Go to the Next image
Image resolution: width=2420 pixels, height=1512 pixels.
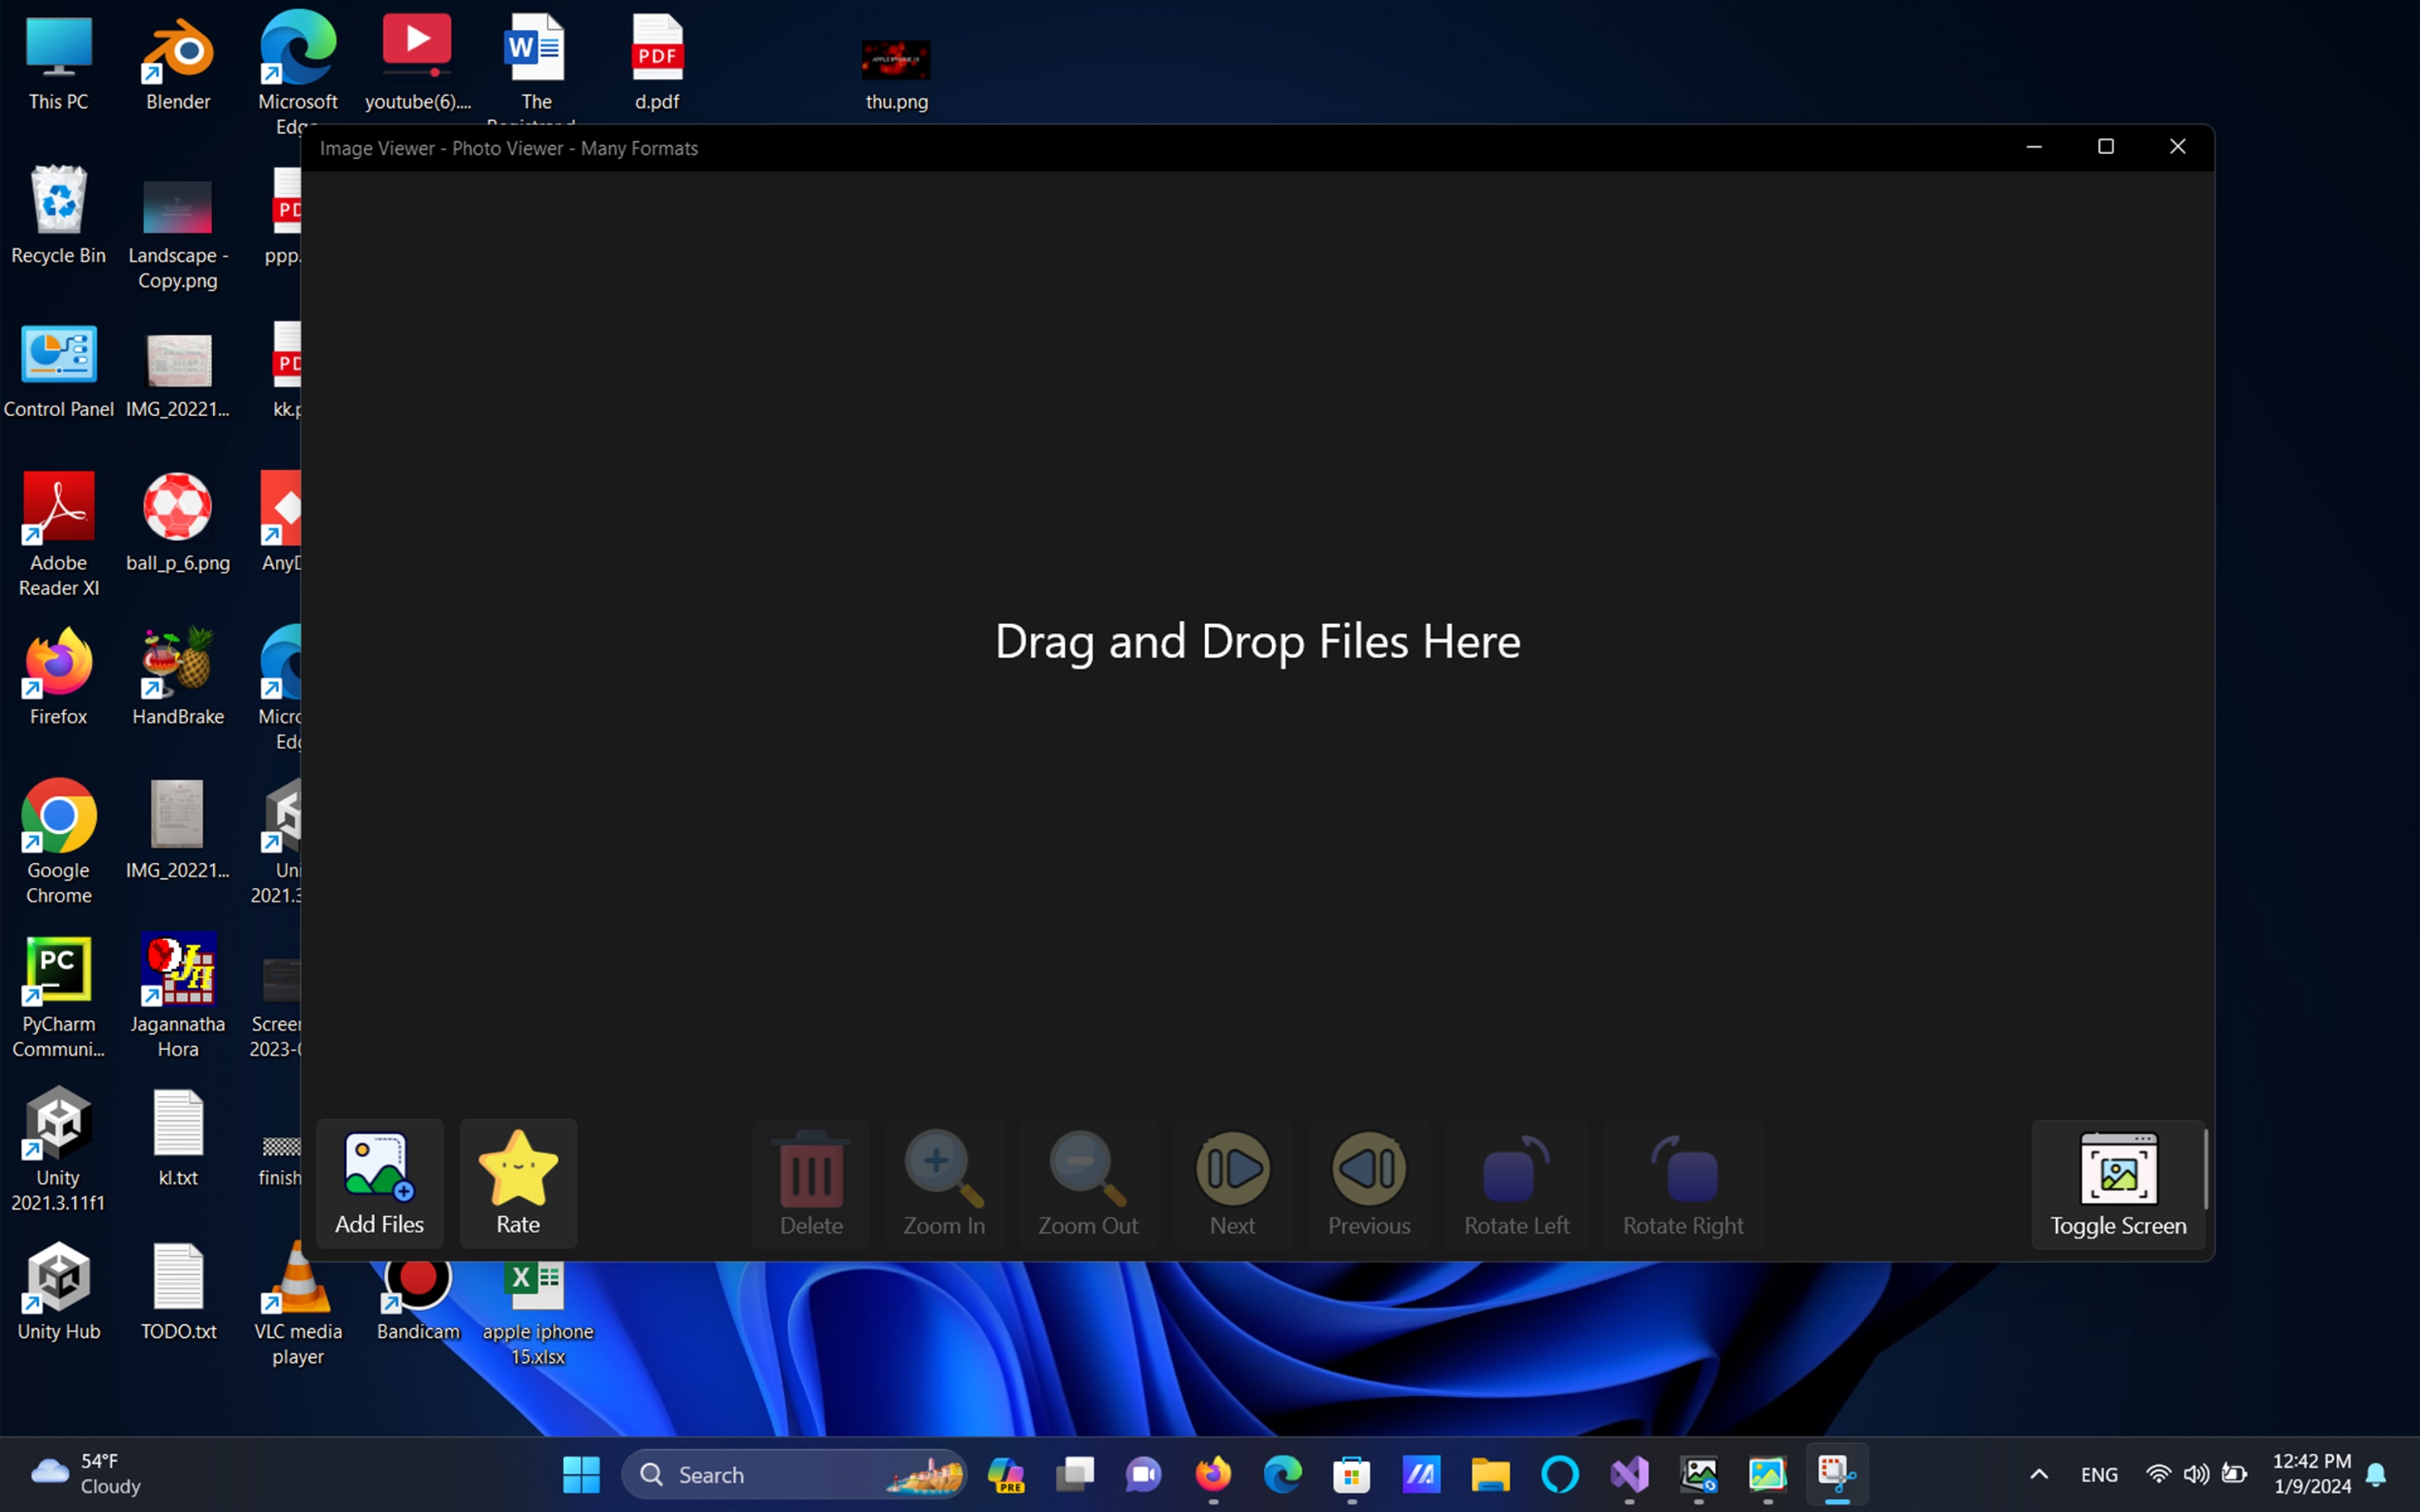pyautogui.click(x=1232, y=1183)
